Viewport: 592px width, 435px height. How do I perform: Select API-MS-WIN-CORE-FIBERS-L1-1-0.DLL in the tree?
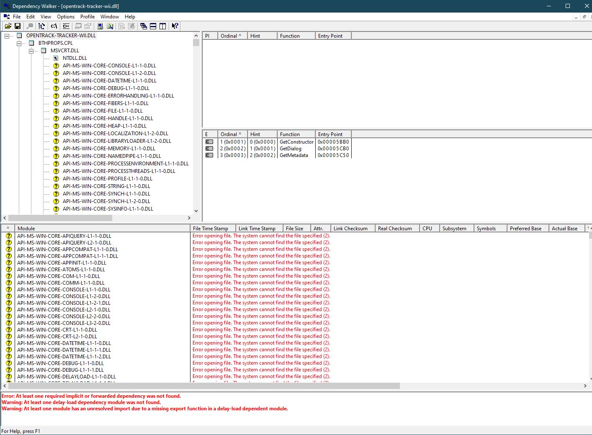106,103
